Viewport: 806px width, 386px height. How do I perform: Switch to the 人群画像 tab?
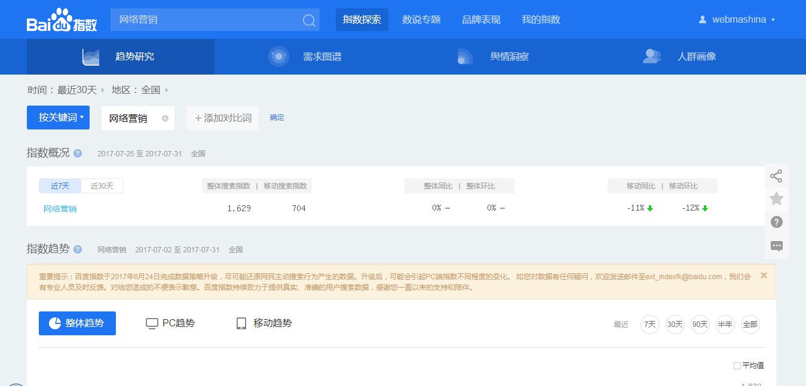click(x=683, y=57)
